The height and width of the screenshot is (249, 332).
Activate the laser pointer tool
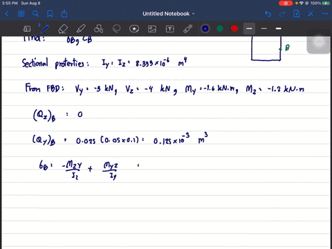(188, 29)
